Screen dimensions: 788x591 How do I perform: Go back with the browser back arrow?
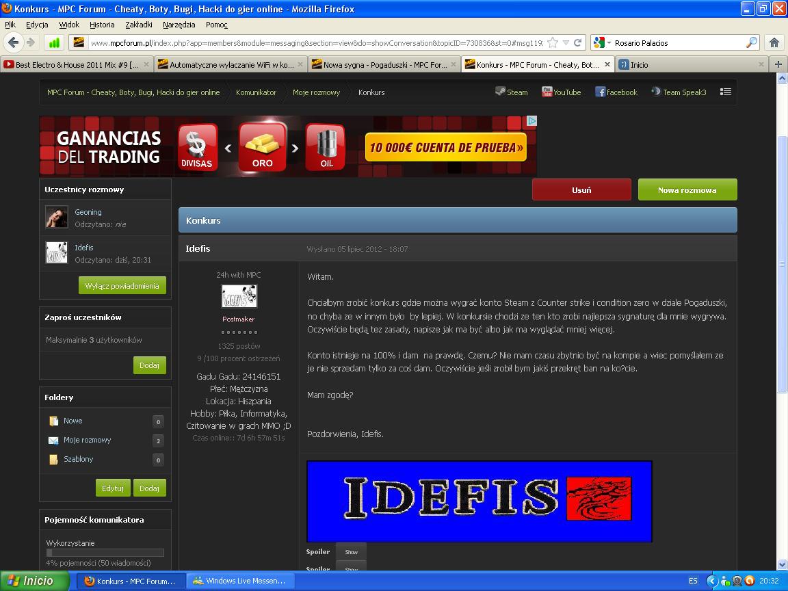(14, 42)
